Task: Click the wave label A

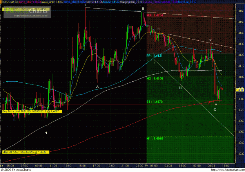Action: [x=97, y=87]
